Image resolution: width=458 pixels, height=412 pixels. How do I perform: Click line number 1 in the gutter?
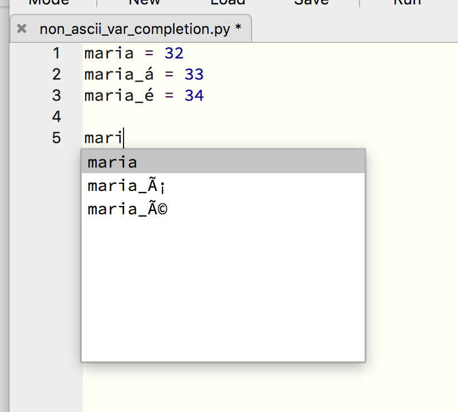pos(56,53)
